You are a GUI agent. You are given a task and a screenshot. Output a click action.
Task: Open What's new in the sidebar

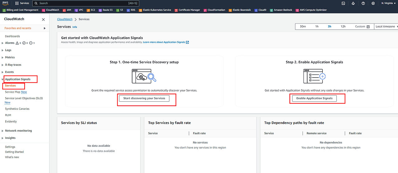pyautogui.click(x=12, y=157)
